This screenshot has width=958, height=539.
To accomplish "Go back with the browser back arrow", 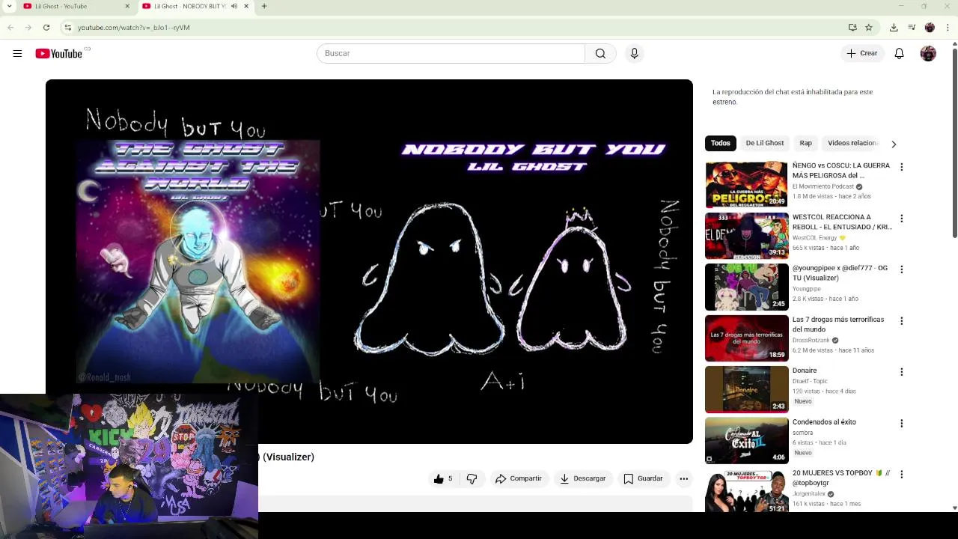I will [10, 27].
